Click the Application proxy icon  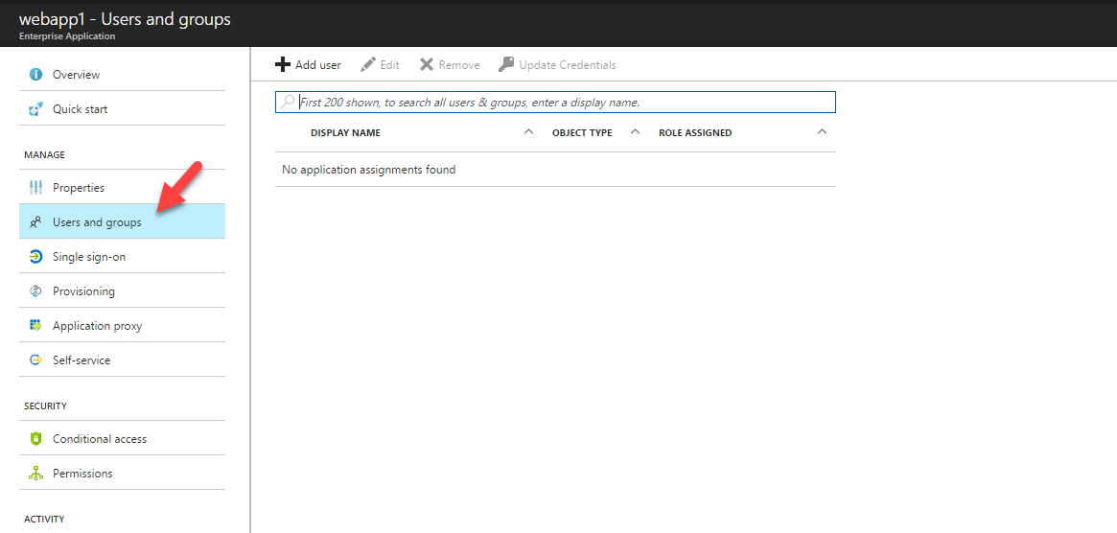[x=35, y=326]
